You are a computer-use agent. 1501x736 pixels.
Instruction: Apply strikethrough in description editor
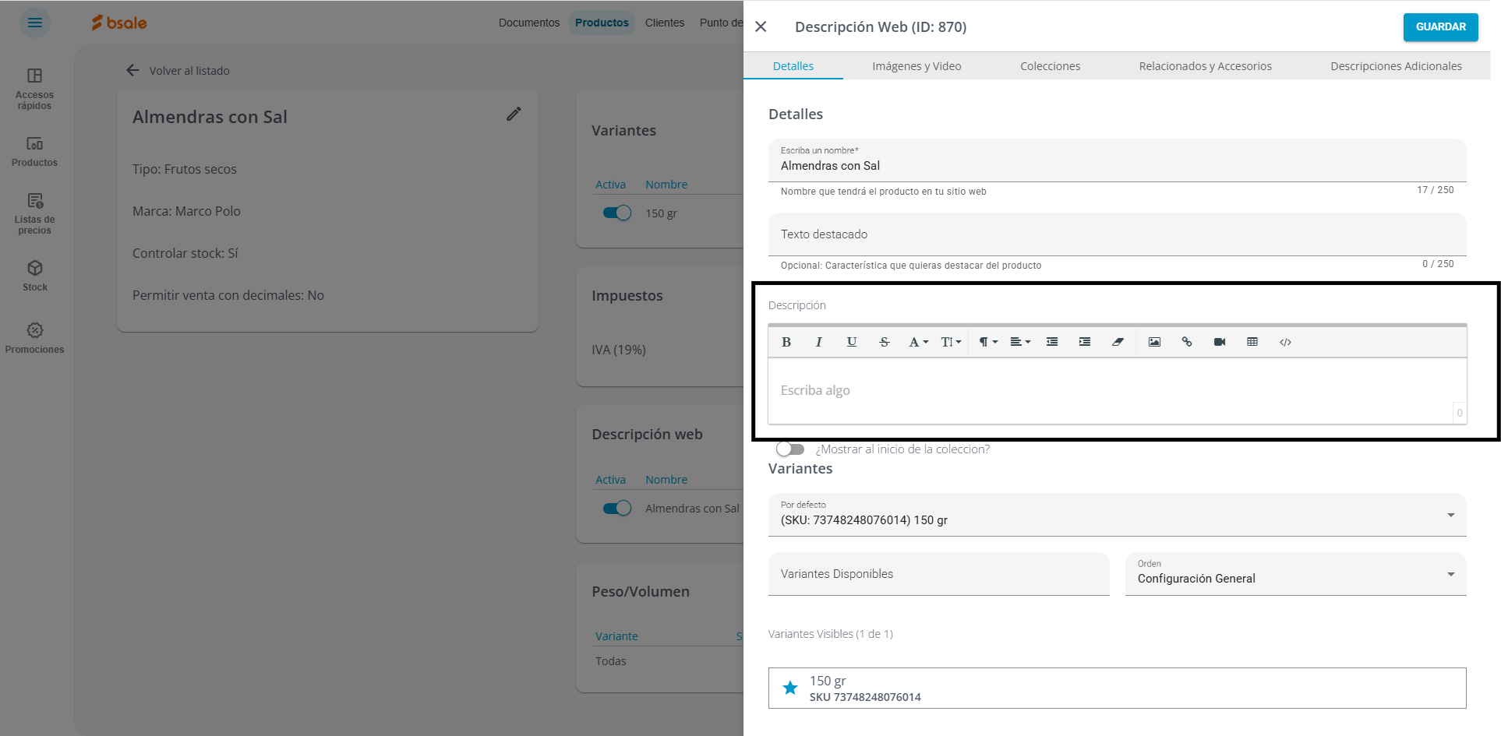[x=884, y=342]
